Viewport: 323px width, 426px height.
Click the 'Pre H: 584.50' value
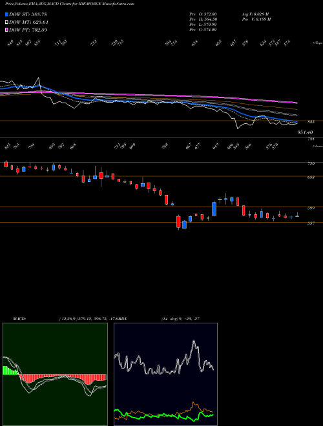click(203, 19)
